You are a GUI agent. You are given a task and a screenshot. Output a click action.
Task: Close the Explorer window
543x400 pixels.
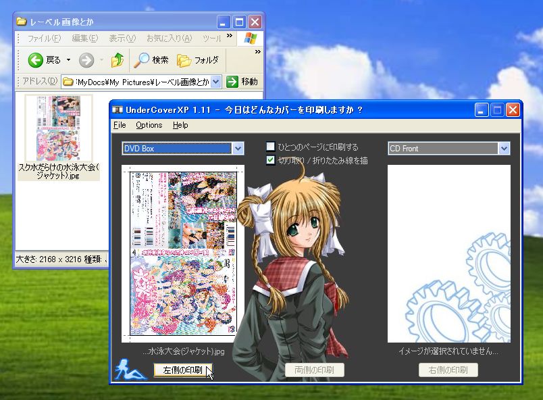tap(255, 22)
